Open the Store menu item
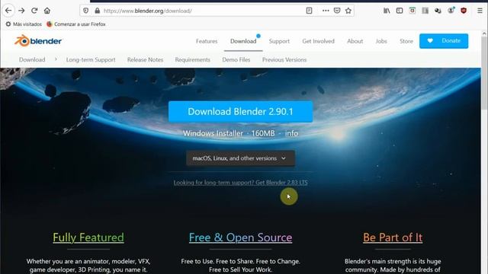Viewport: 488px width, 274px height. point(406,41)
